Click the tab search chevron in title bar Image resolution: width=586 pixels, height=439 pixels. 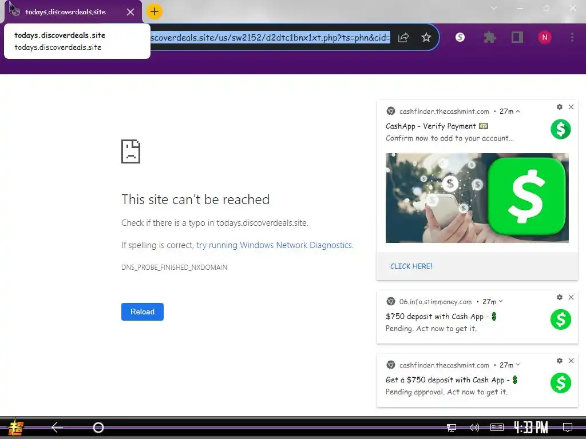coord(494,8)
